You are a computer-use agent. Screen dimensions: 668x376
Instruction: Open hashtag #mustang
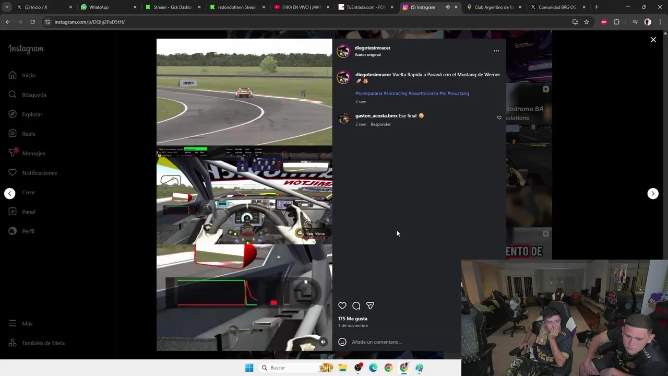(x=458, y=93)
